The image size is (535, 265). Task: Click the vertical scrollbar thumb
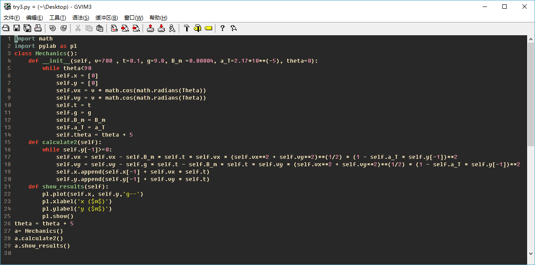click(531, 94)
